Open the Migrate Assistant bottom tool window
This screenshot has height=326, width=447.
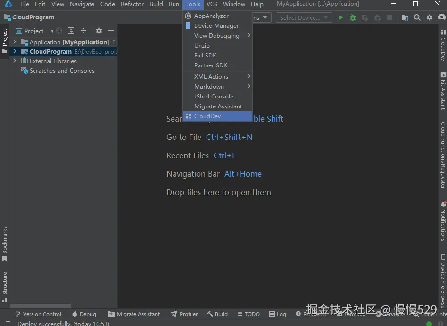click(134, 314)
